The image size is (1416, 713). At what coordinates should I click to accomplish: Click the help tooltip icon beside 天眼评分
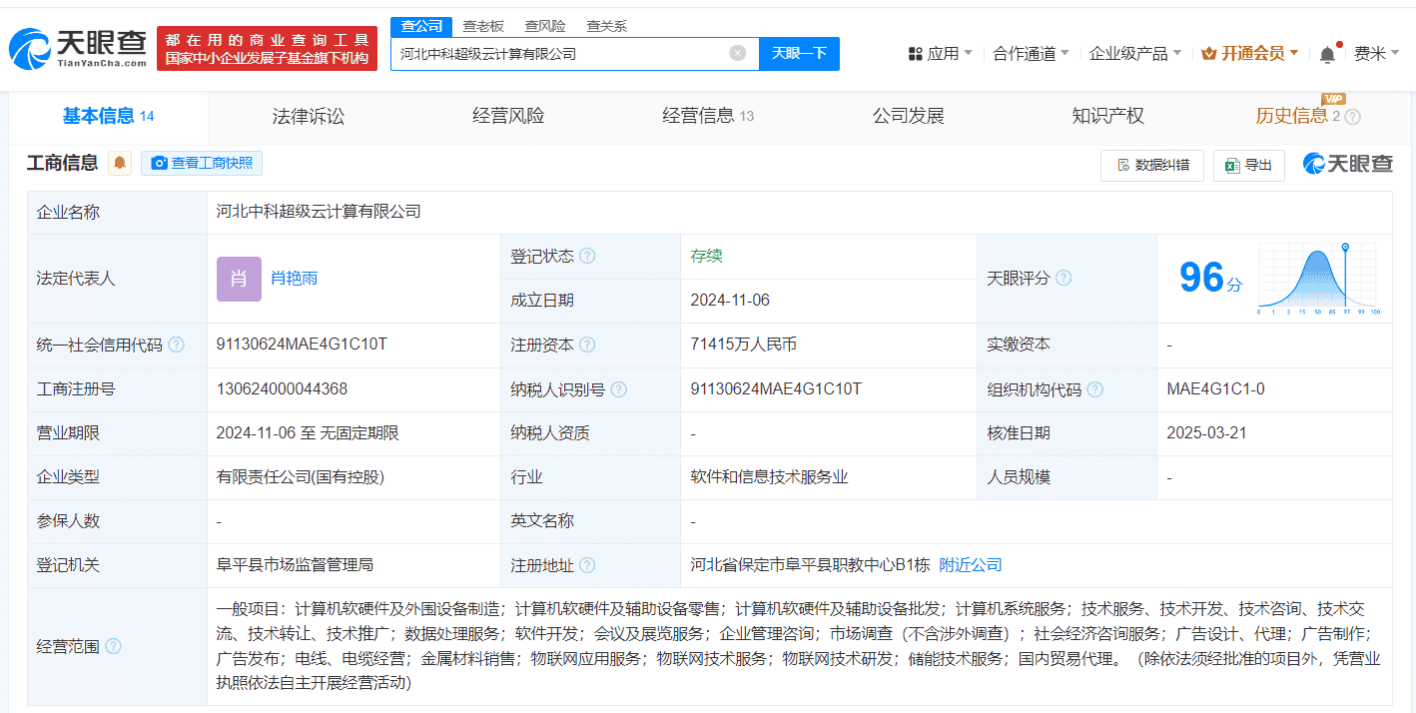click(1063, 278)
